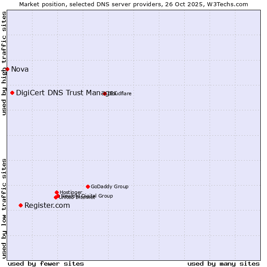Select the DigiCert DNS Trust Manager marker
Viewport: 267px width, 267px height.
coord(12,93)
